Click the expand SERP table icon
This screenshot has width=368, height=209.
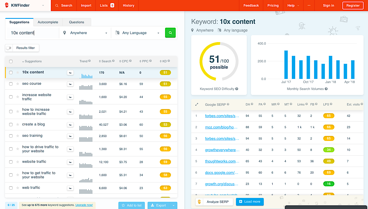pyautogui.click(x=197, y=104)
